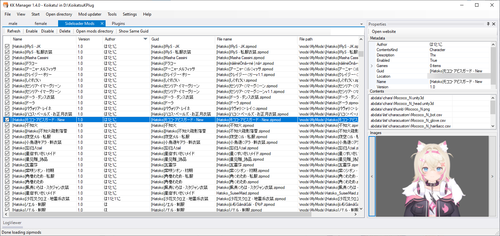Click the Disable toolbar button

[47, 31]
